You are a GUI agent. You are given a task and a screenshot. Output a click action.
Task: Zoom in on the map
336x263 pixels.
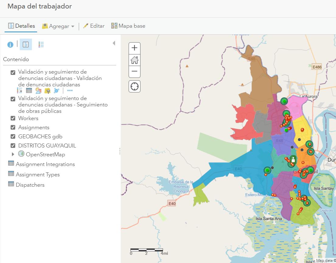(x=134, y=48)
